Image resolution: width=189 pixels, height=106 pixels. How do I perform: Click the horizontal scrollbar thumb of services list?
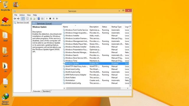[93, 88]
